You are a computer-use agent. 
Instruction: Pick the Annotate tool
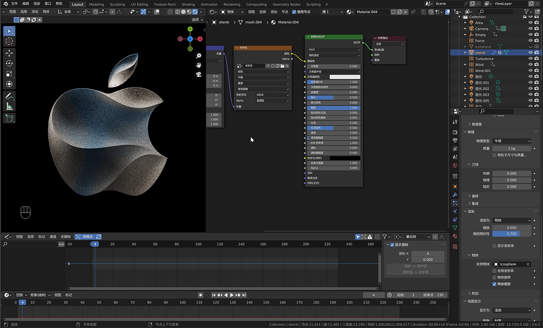pyautogui.click(x=9, y=96)
